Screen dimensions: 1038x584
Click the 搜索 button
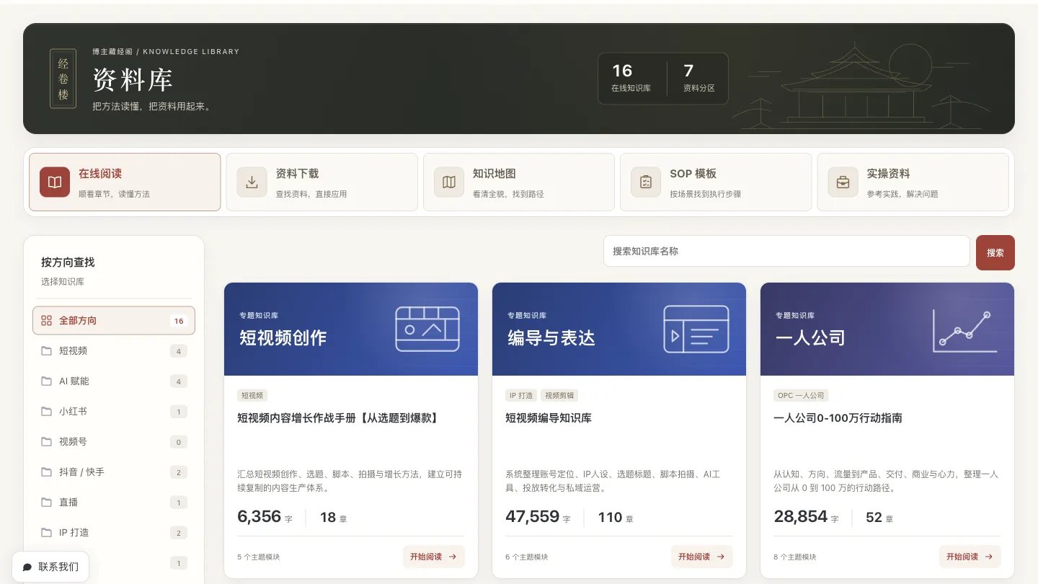pyautogui.click(x=995, y=253)
